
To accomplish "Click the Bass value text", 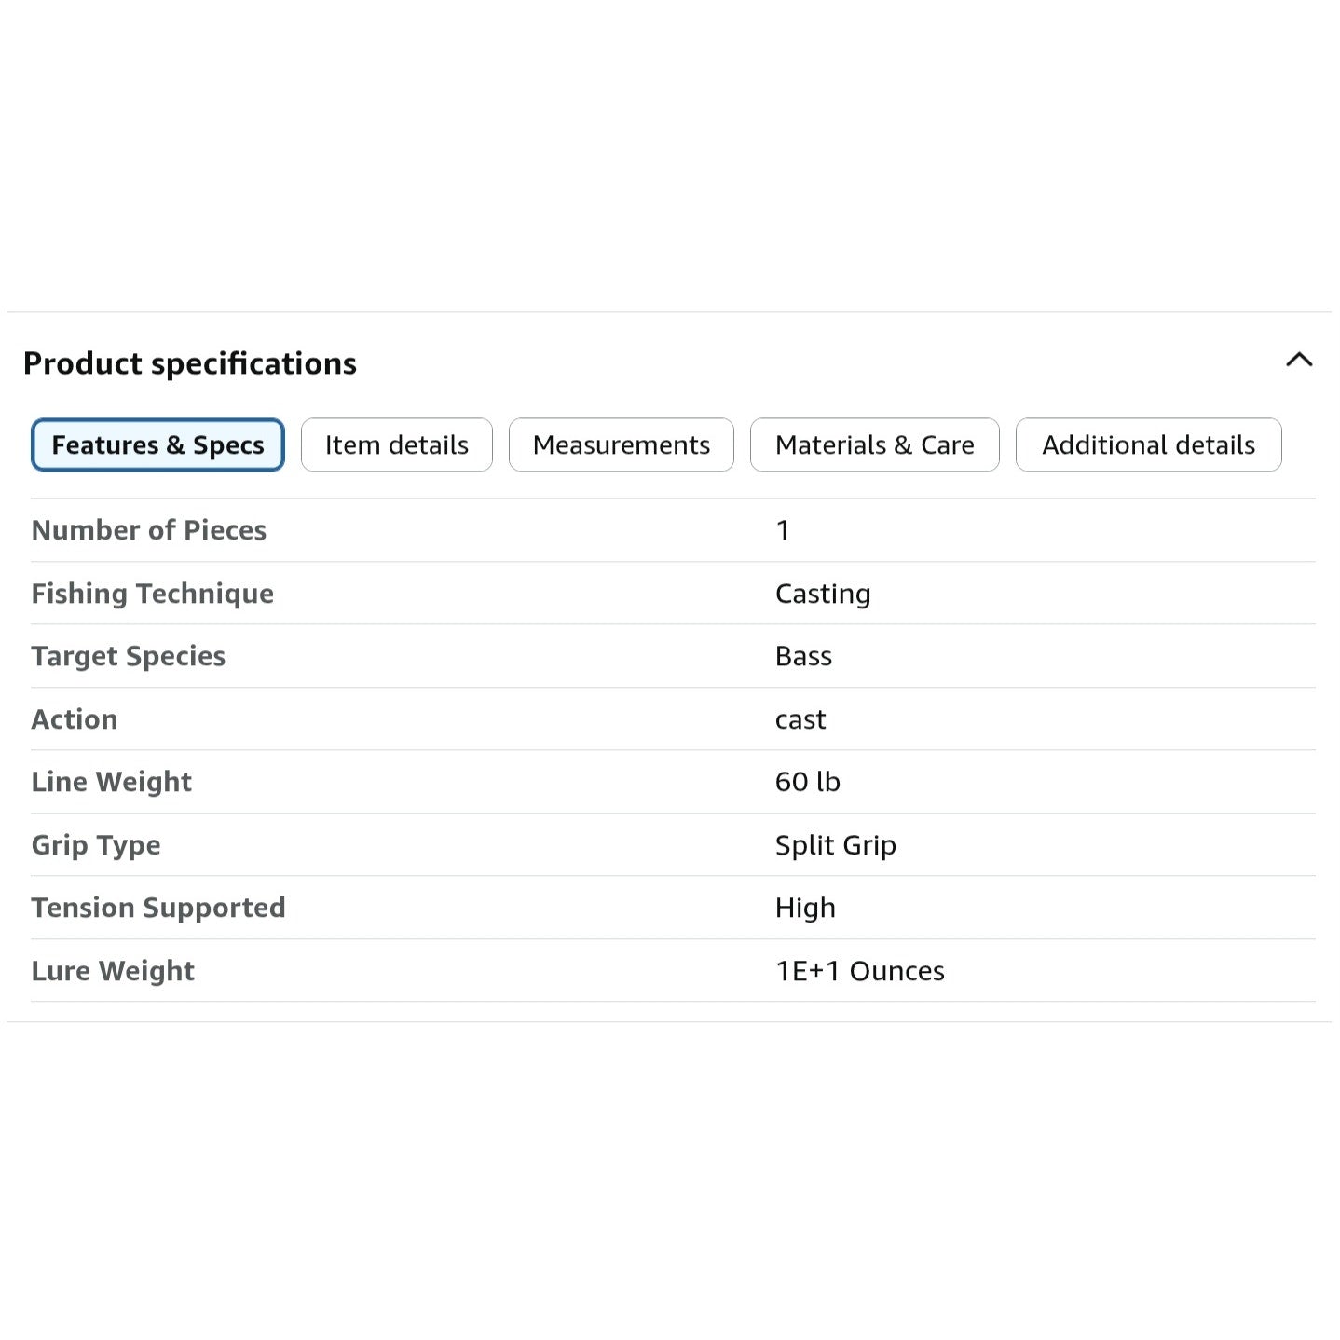I will click(803, 656).
